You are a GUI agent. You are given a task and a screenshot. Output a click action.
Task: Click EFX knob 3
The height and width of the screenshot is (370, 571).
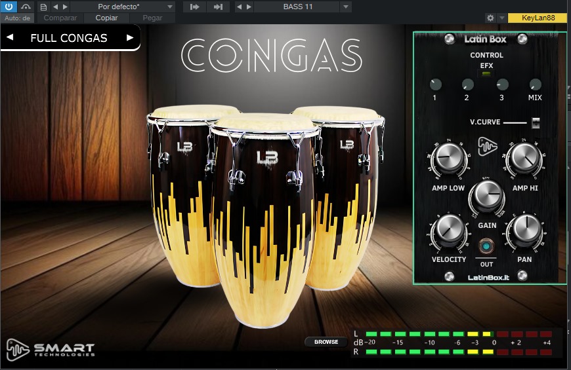point(503,84)
